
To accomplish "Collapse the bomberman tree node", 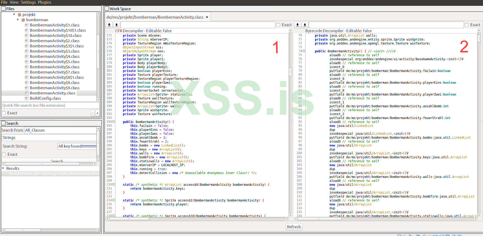I will [18, 20].
